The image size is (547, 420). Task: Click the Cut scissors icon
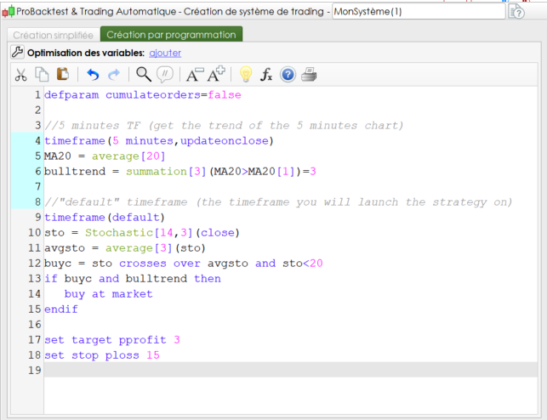click(21, 75)
